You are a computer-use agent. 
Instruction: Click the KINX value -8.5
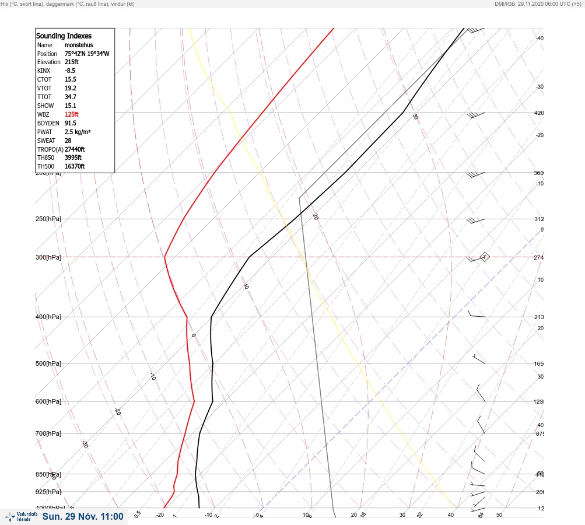point(70,71)
